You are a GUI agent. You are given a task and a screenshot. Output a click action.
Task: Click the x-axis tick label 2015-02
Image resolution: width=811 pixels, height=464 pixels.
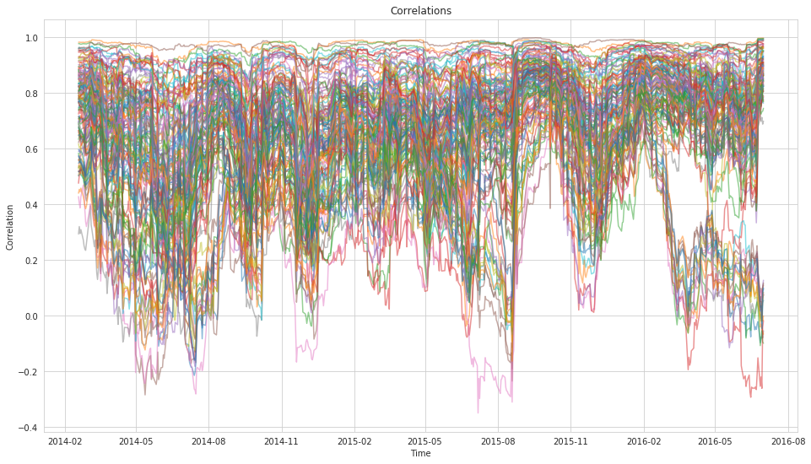pos(354,441)
